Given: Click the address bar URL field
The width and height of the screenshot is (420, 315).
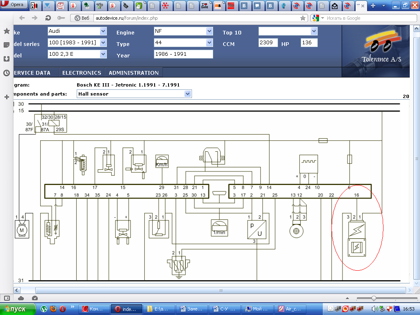Looking at the screenshot, I should coord(197,18).
